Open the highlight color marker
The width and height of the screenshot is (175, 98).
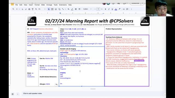[x=119, y=9]
